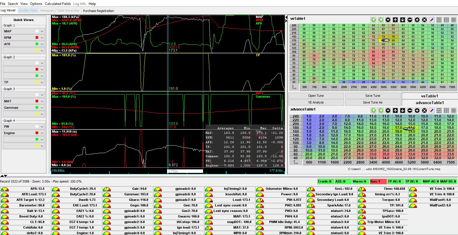Open the TP field dropdown in Graph 2
The width and height of the screenshot is (458, 235).
pyautogui.click(x=42, y=83)
